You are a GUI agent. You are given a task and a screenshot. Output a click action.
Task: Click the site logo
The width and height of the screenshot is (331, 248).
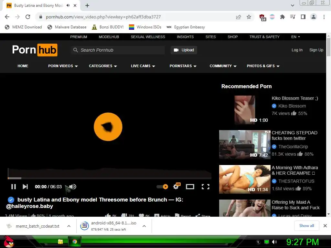pyautogui.click(x=35, y=50)
